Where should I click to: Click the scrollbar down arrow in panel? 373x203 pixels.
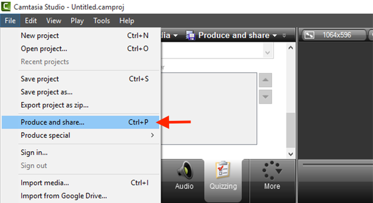click(290, 154)
